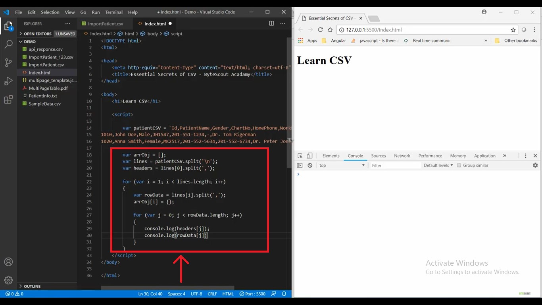Open the Angular bookmark folder
Viewport: 542px width, 305px height.
[334, 41]
